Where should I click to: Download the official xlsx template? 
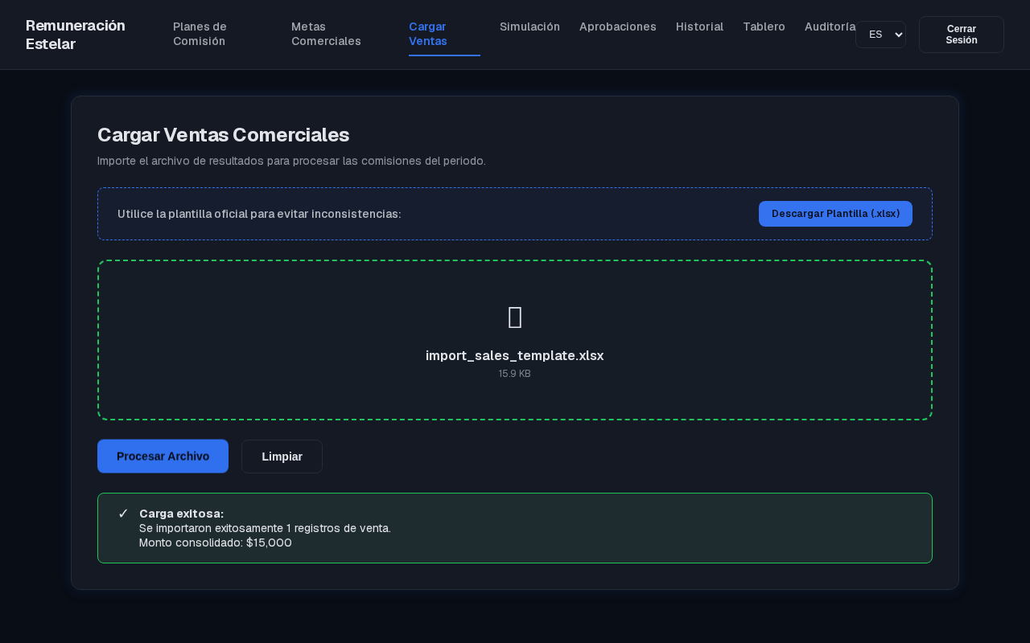click(835, 214)
